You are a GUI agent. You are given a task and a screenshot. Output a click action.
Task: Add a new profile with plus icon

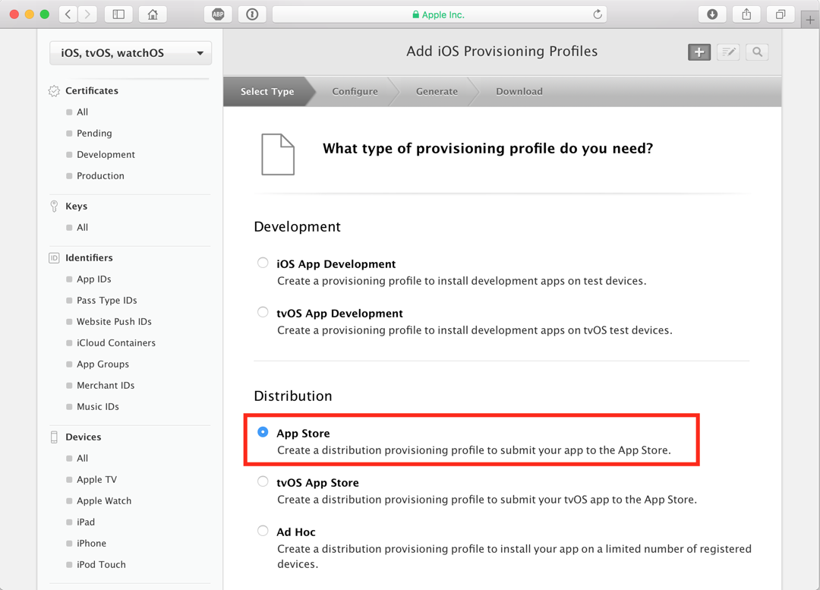699,52
